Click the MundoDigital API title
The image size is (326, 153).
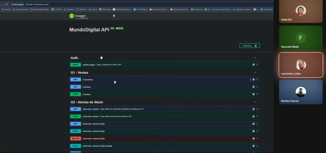(89, 30)
